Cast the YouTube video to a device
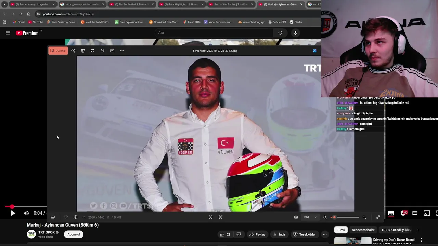This screenshot has height=246, width=438. (x=427, y=213)
